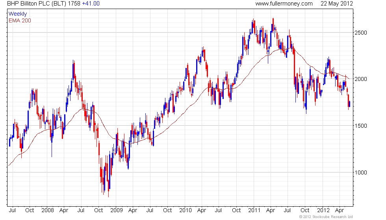This screenshot has height=220, width=386.
Task: Click the 2011 year label on the time axis
Action: [x=254, y=211]
